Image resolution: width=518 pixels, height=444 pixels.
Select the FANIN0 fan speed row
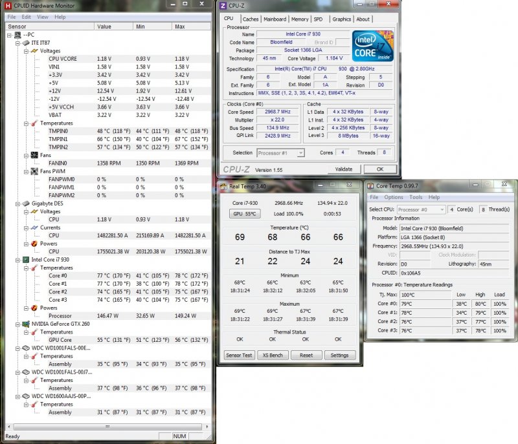tap(129, 164)
